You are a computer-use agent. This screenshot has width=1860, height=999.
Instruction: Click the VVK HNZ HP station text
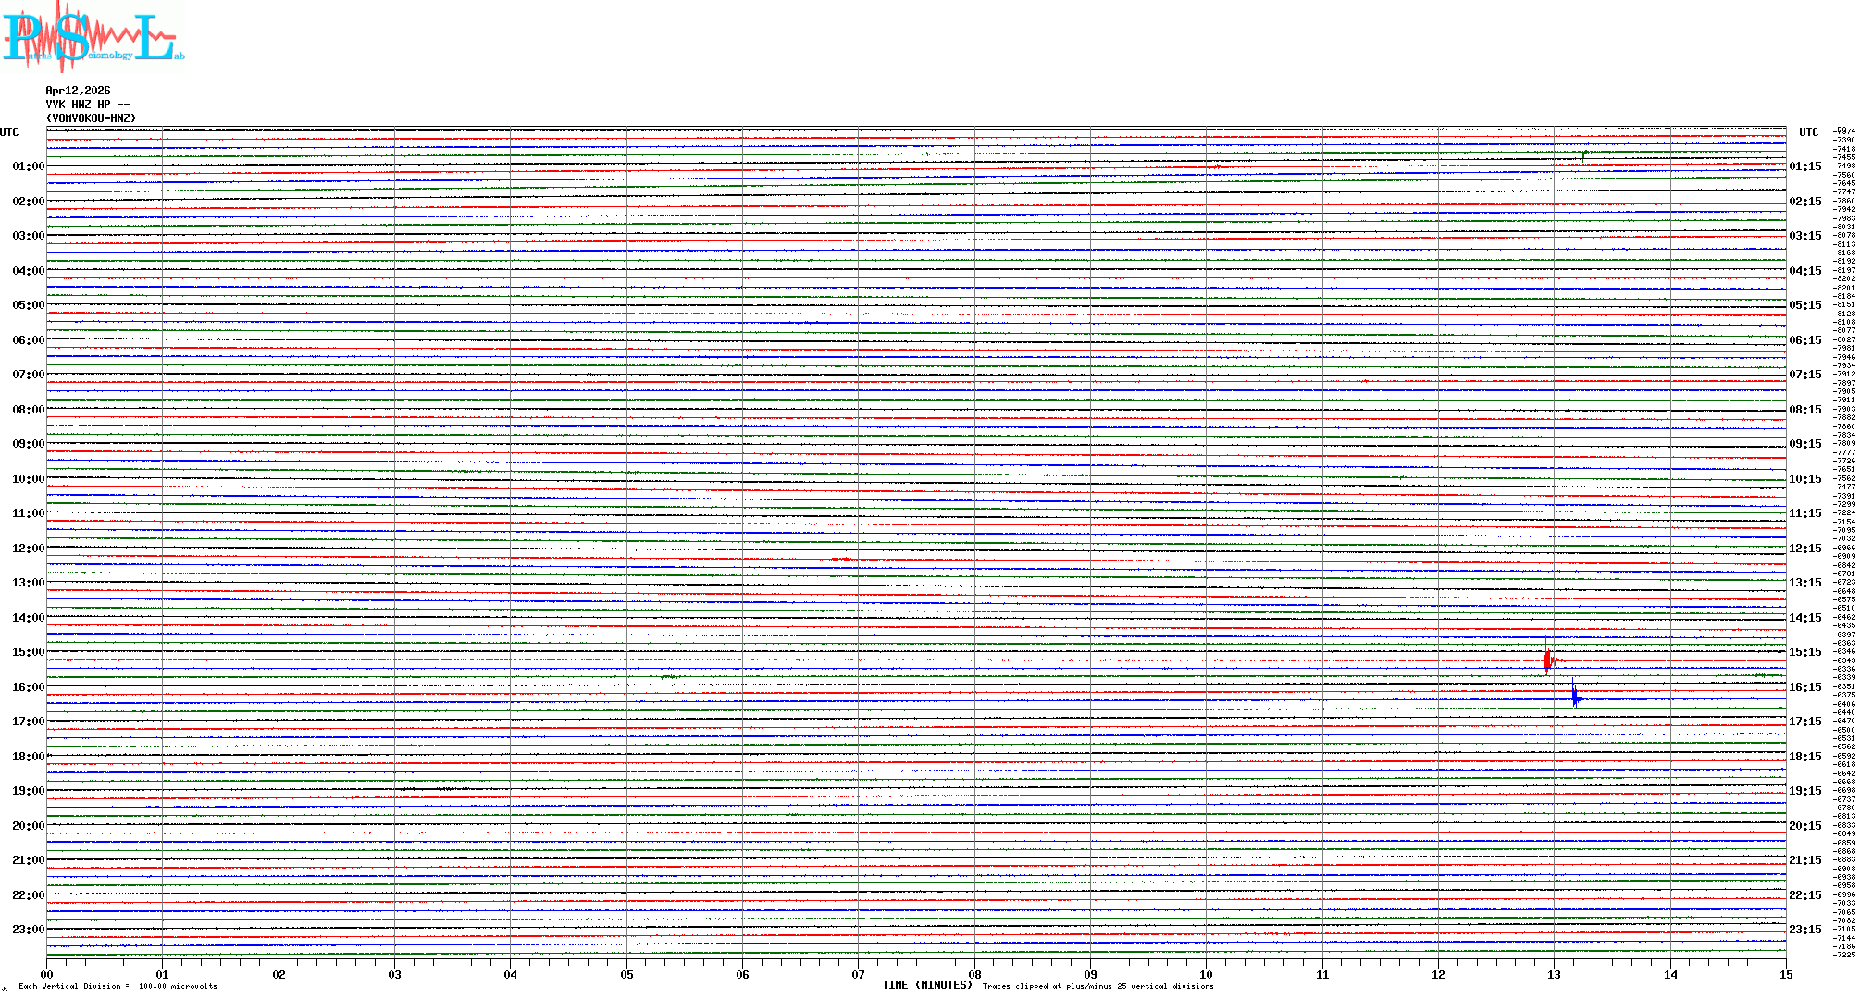[x=88, y=105]
